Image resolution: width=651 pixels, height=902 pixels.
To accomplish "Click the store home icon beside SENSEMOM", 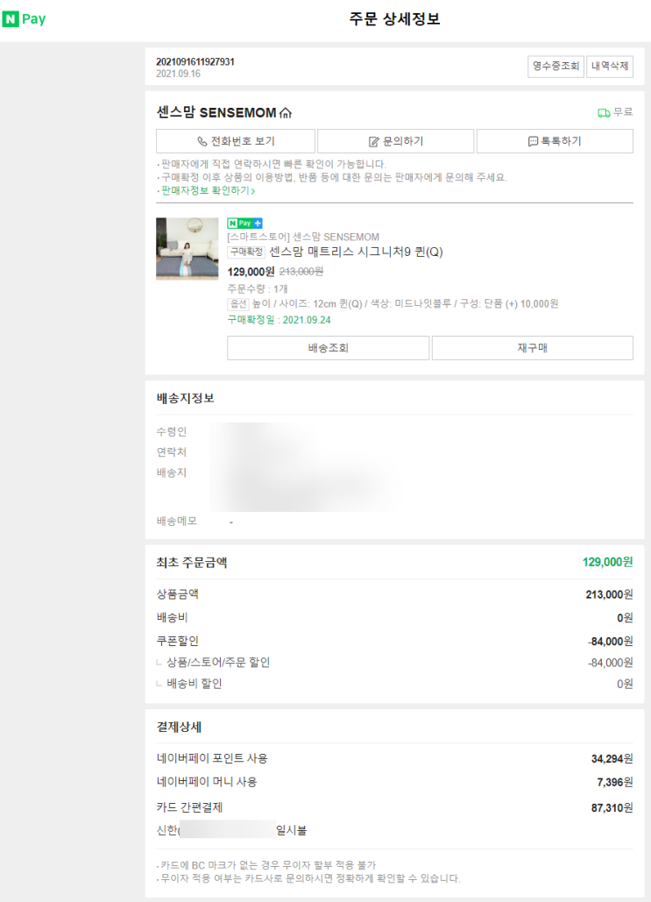I will coord(285,113).
